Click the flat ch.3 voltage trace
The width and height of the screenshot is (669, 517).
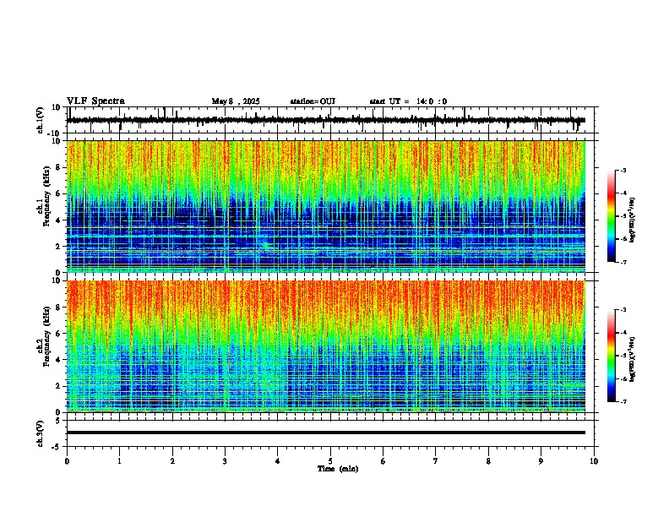[x=326, y=433]
